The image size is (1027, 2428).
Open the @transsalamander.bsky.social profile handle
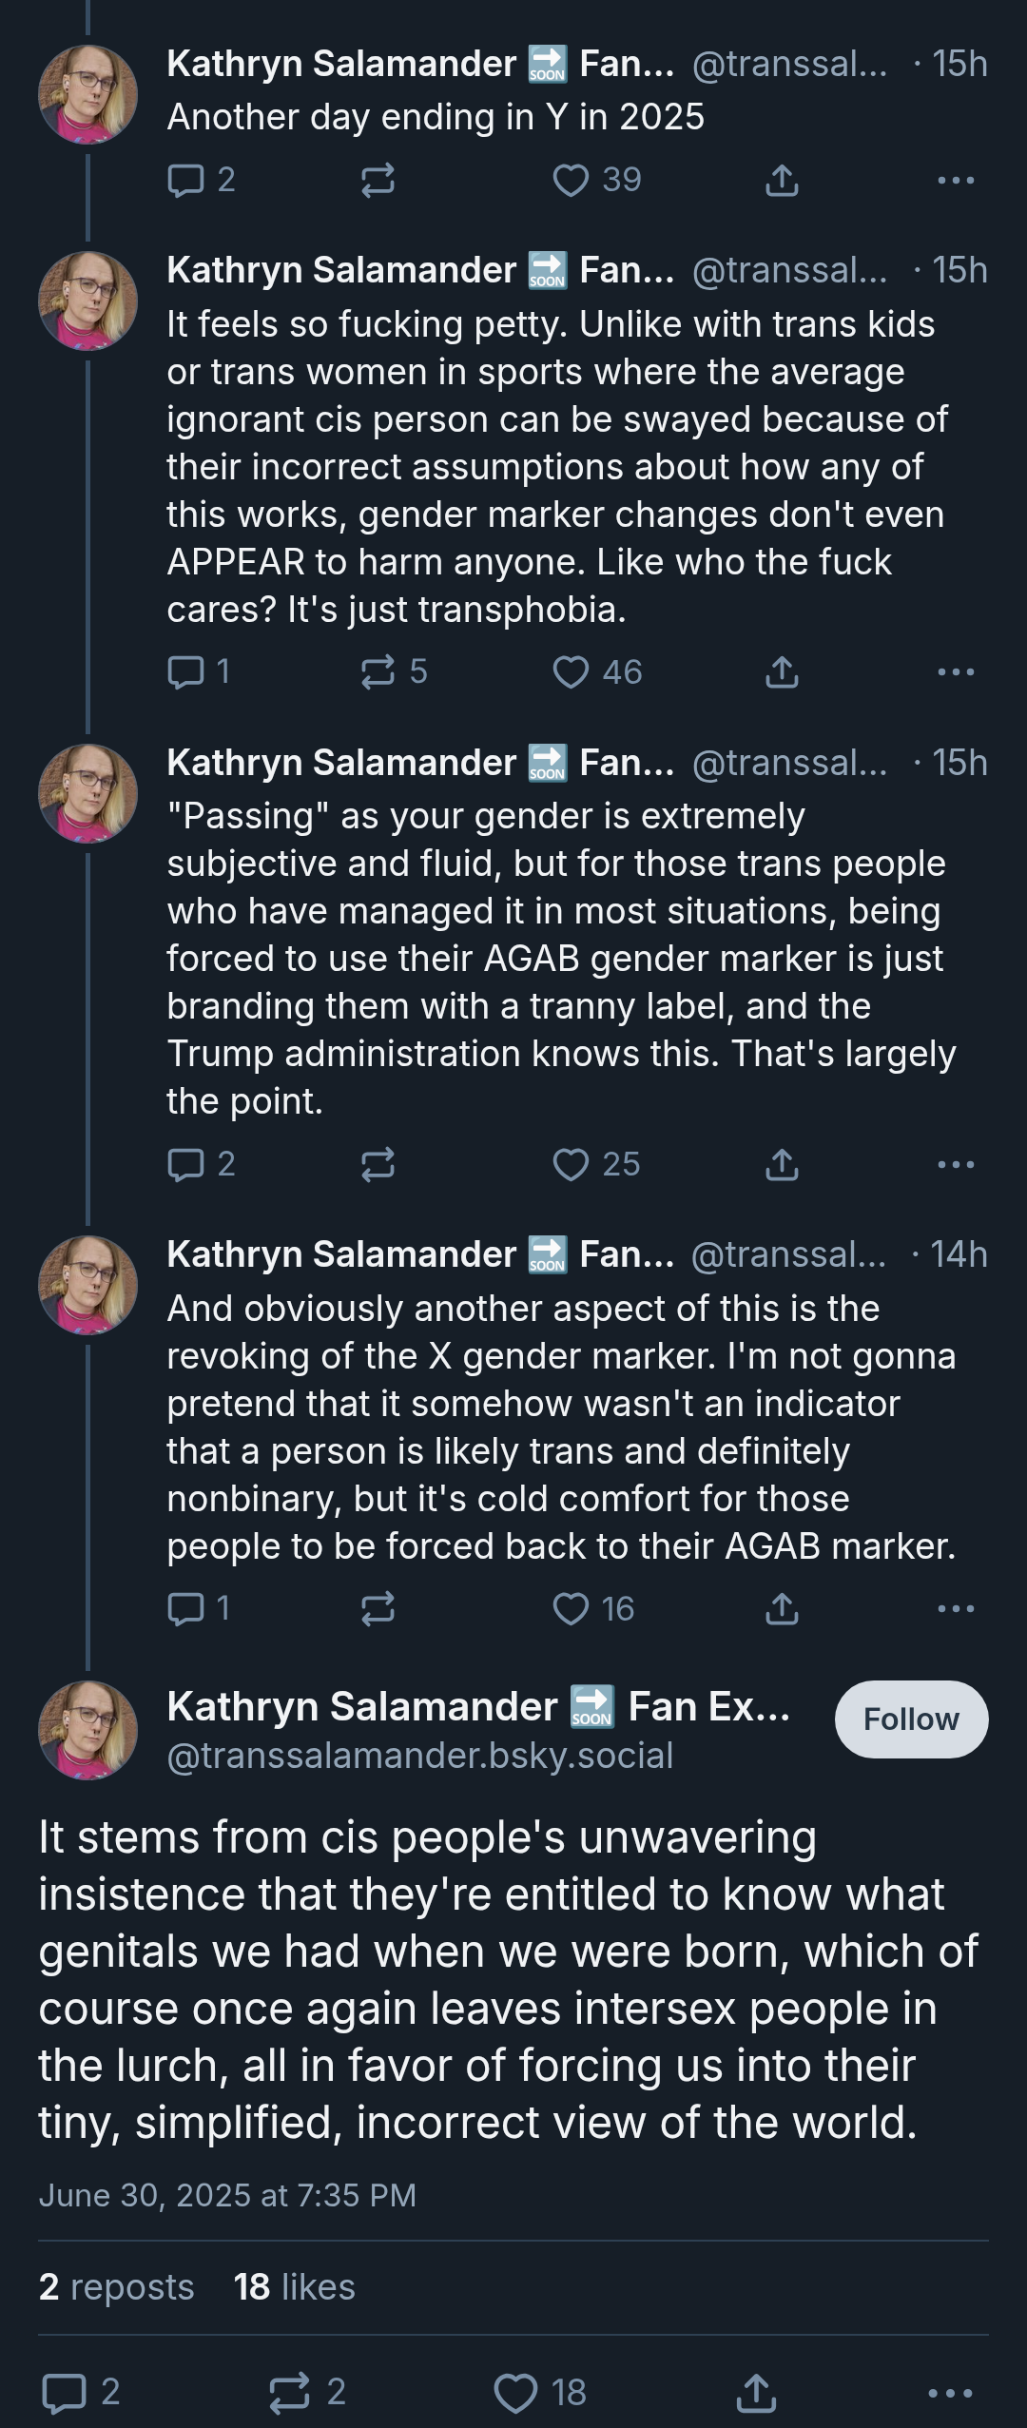pos(420,1755)
